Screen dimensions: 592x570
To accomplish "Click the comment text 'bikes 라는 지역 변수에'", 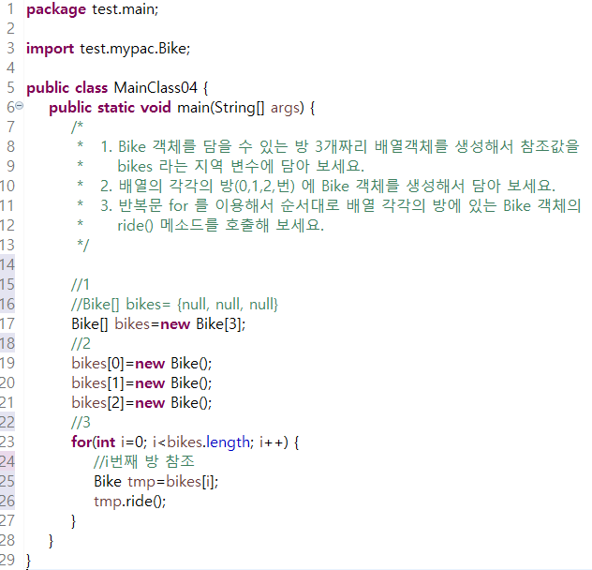I will (195, 166).
